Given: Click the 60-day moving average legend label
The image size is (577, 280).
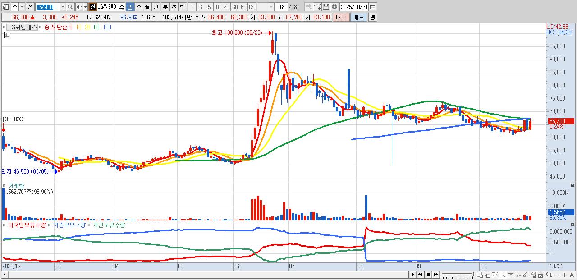Looking at the screenshot, I should point(96,27).
